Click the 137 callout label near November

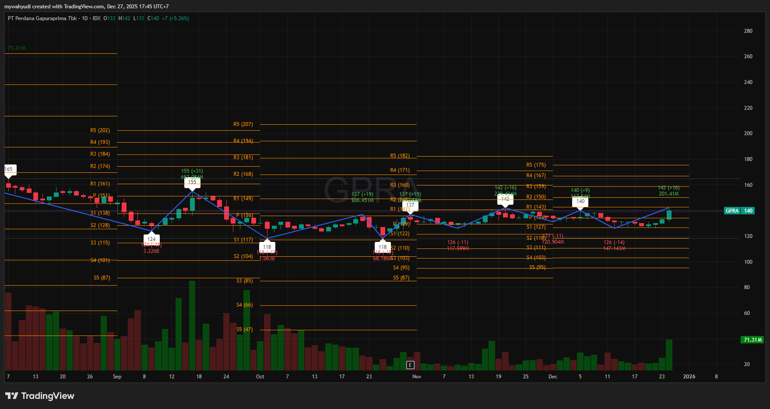click(410, 205)
